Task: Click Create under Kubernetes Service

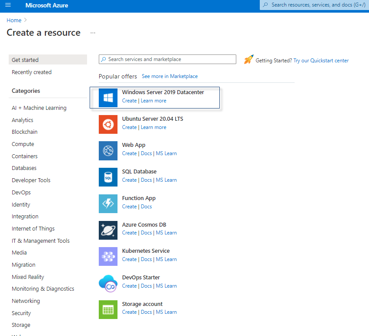Action: click(129, 259)
